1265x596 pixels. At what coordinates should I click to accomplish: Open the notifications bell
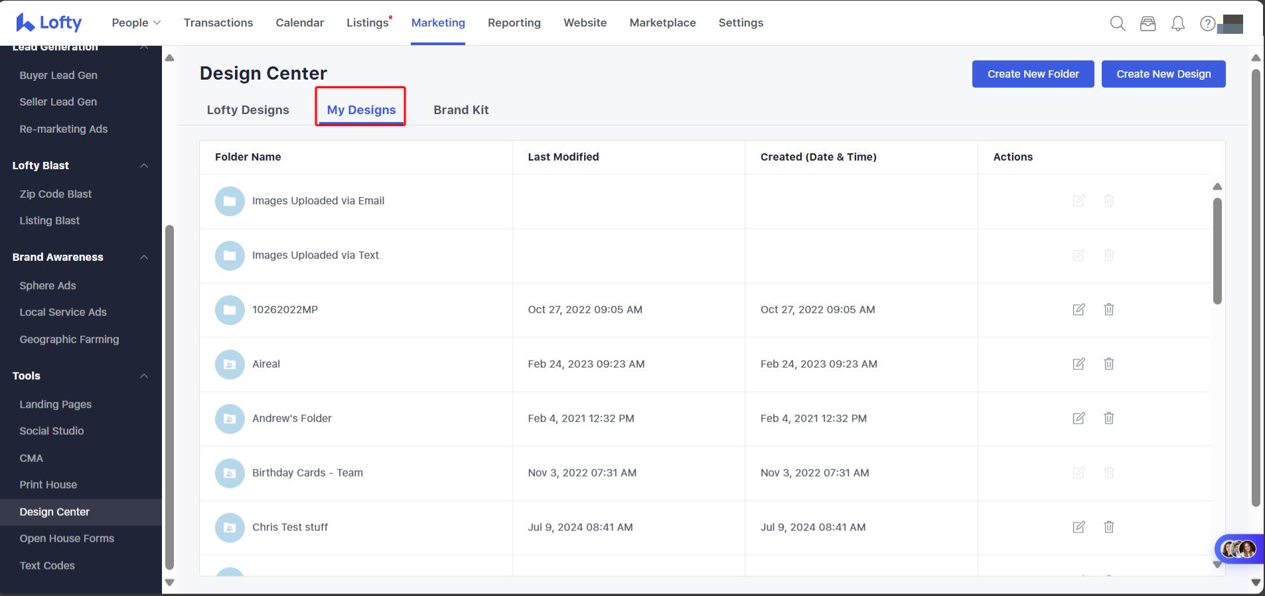(x=1178, y=24)
